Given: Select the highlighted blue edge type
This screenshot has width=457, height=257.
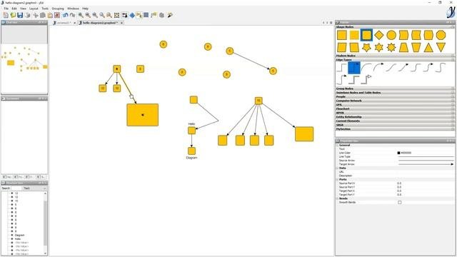Looking at the screenshot, I should 354,68.
